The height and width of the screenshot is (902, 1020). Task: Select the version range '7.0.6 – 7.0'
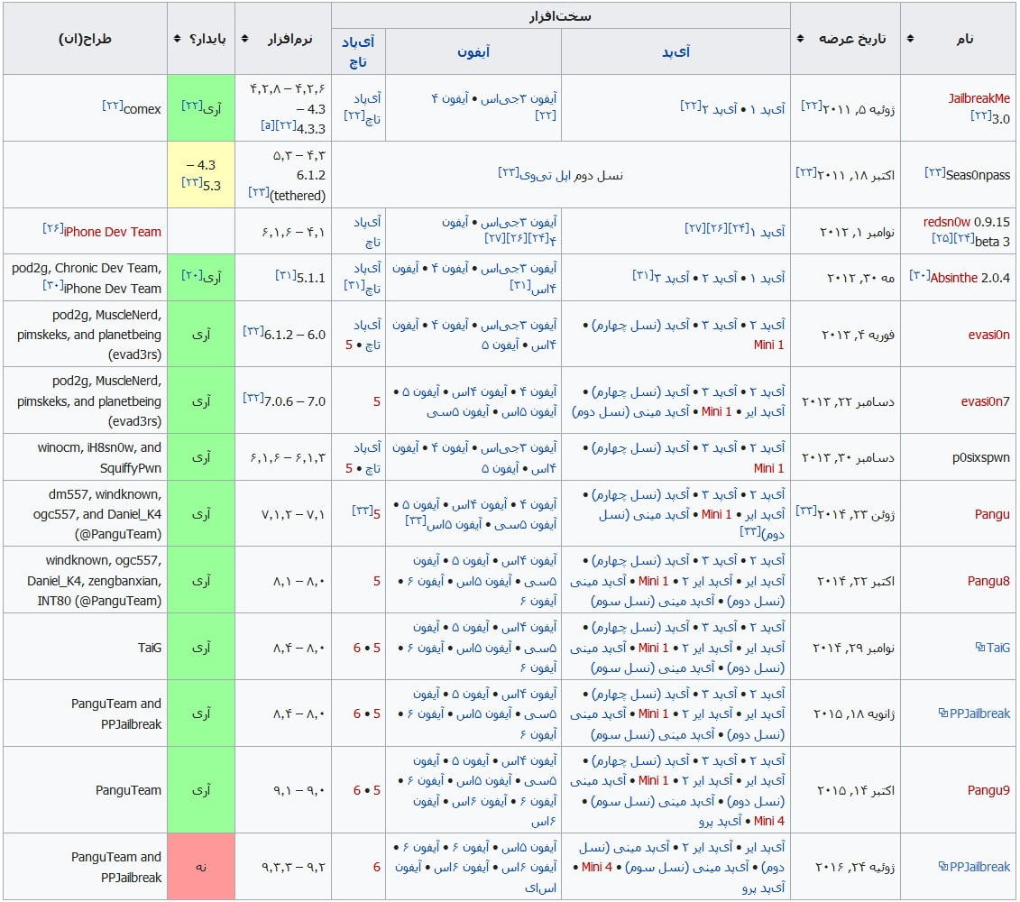[x=295, y=400]
